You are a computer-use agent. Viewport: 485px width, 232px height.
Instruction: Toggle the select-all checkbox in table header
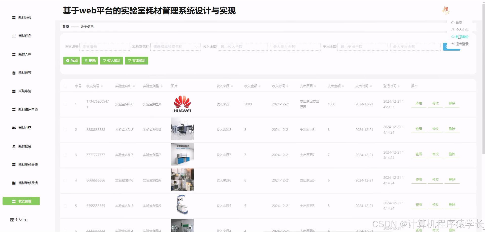(x=65, y=86)
